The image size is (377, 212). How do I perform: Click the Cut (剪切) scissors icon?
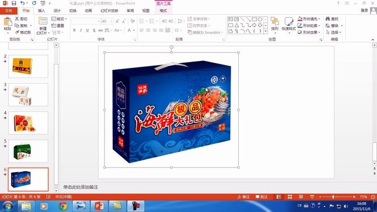[17, 19]
